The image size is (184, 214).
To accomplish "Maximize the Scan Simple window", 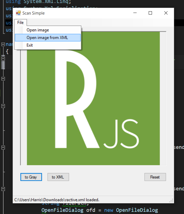I will [150, 13].
